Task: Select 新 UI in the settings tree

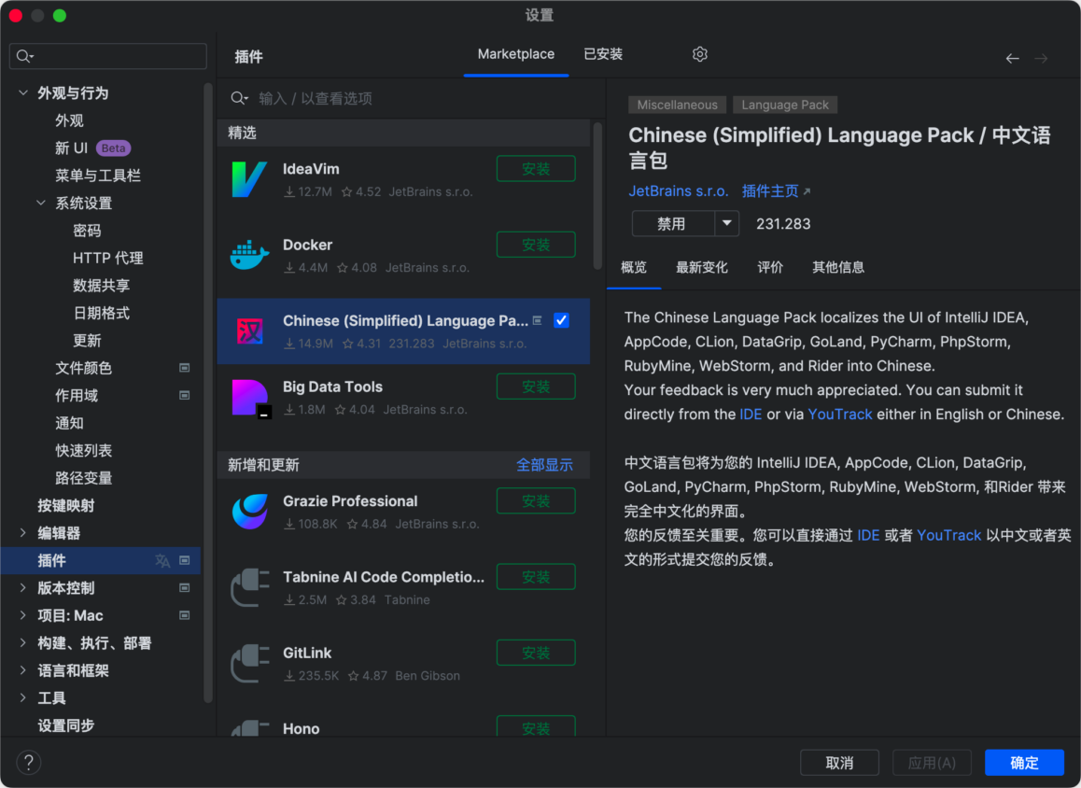Action: (x=71, y=148)
